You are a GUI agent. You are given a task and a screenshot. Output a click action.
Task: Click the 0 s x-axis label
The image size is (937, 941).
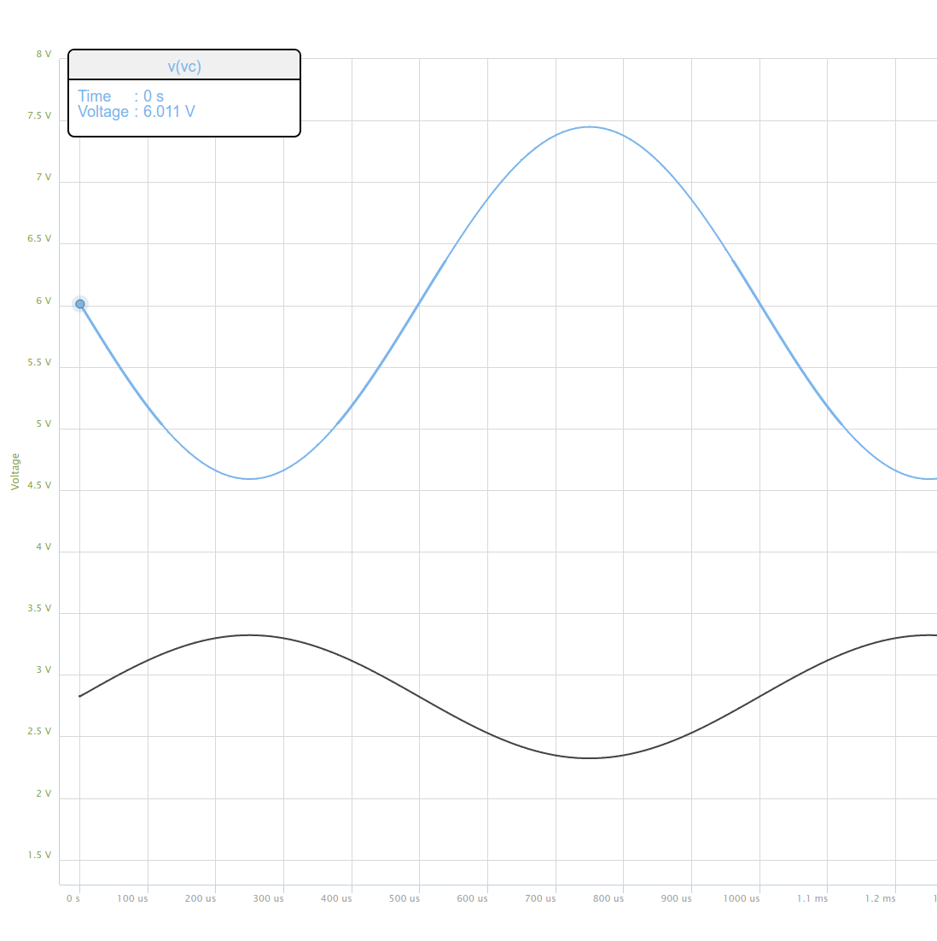[x=73, y=898]
